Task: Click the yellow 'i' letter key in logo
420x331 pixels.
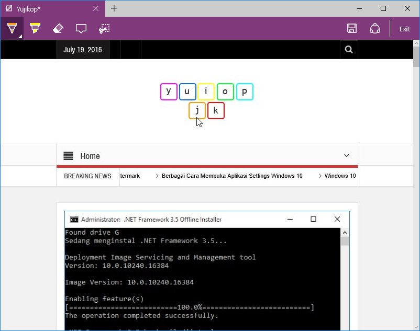Action: 206,92
